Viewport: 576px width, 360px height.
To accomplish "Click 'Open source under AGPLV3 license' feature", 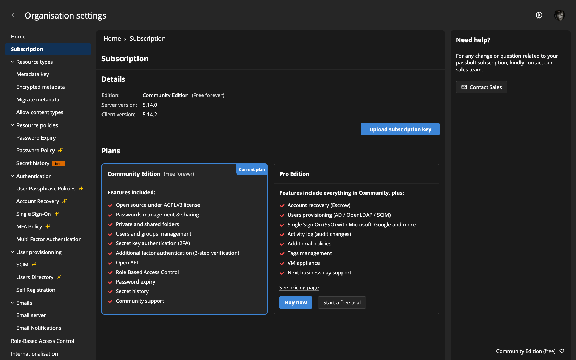I will coord(158,205).
